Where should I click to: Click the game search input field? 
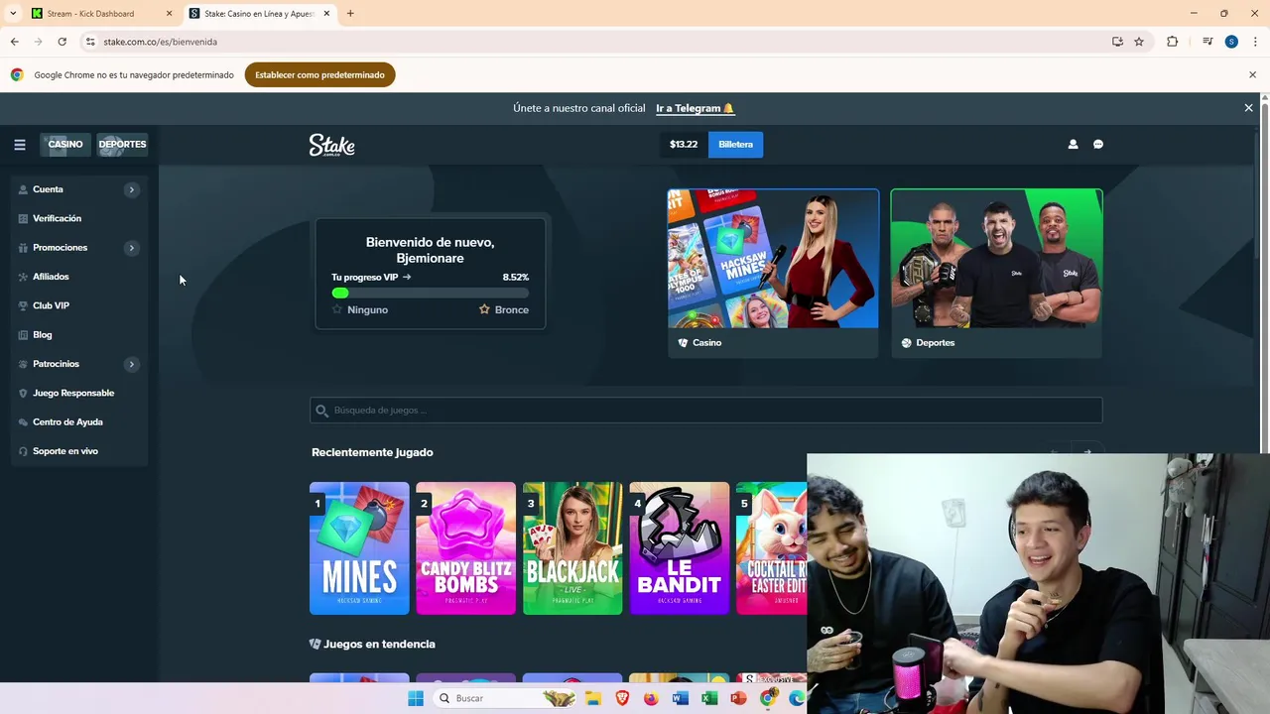[705, 411]
